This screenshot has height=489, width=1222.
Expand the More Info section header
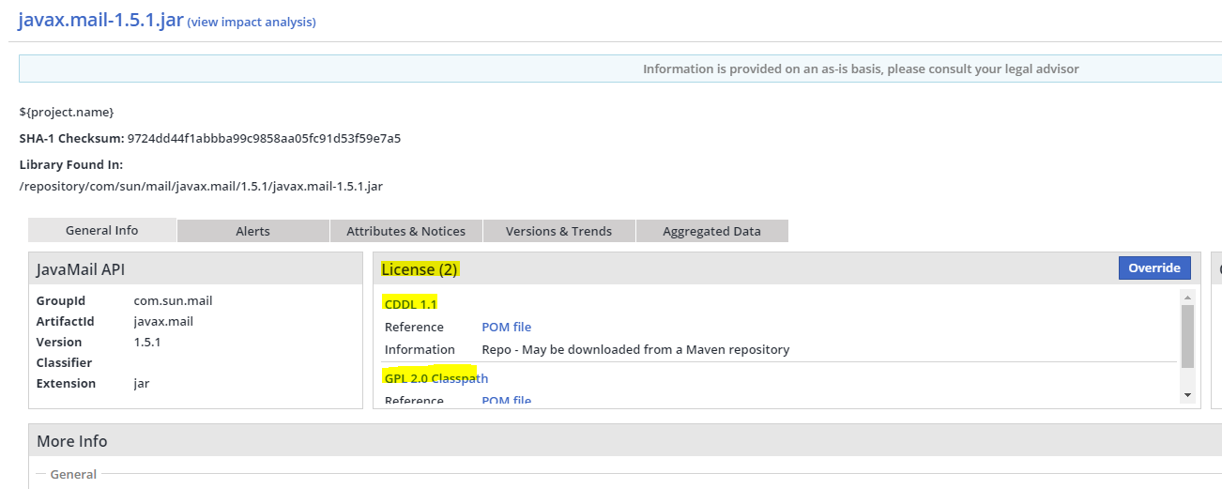pos(72,441)
